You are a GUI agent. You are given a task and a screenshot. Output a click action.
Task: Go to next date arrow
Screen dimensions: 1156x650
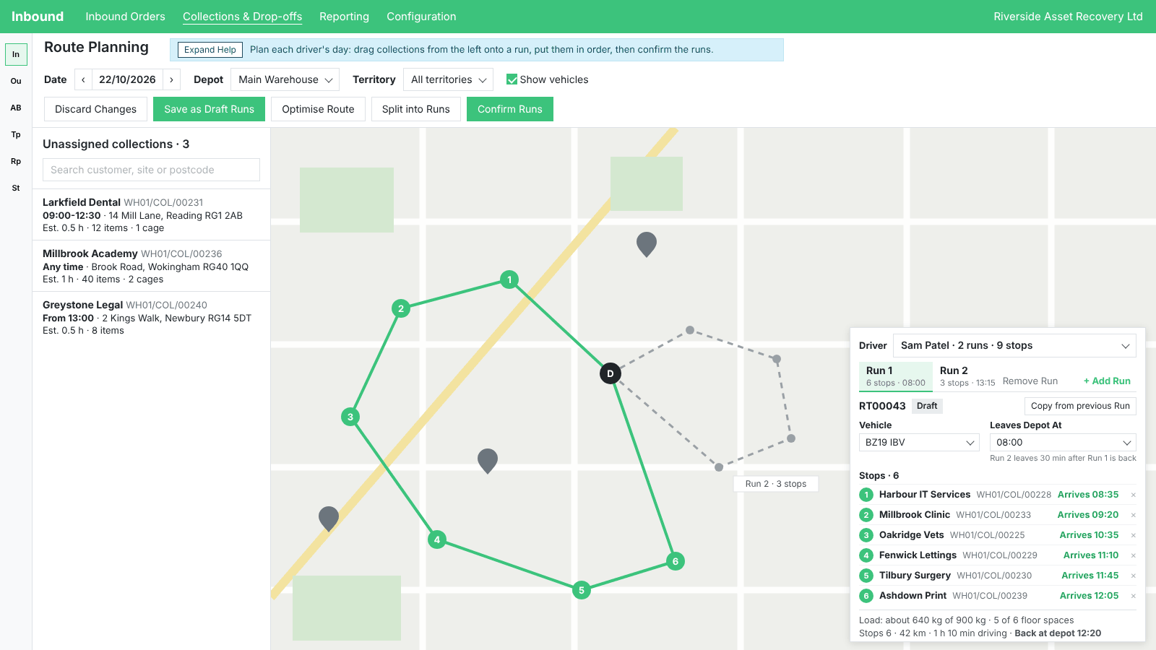pos(171,79)
